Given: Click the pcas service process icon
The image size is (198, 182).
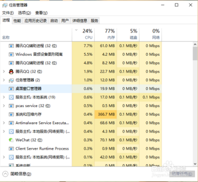Looking at the screenshot, I should click(11, 106).
